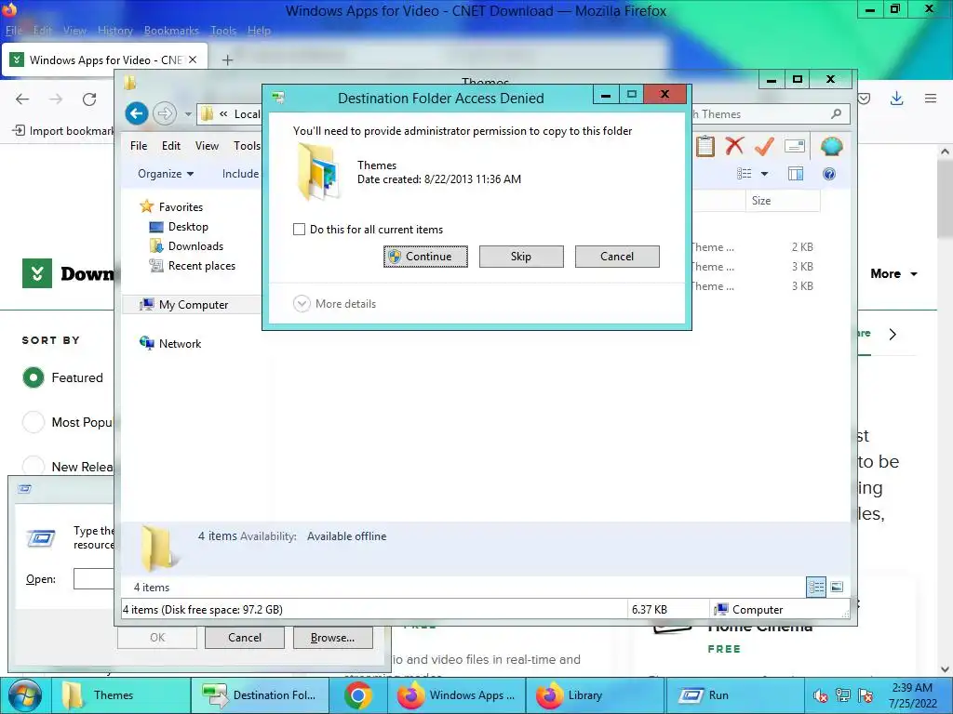
Task: Click the red X delete toolbar icon
Action: tap(734, 146)
